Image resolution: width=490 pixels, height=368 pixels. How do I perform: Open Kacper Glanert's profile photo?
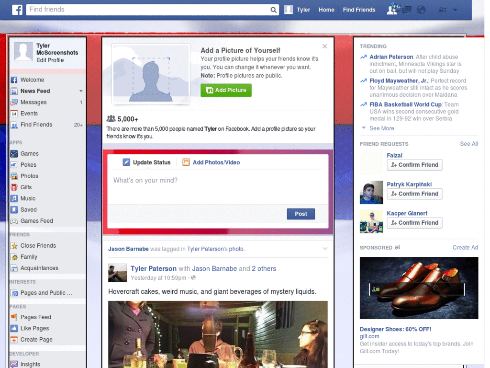click(x=371, y=221)
